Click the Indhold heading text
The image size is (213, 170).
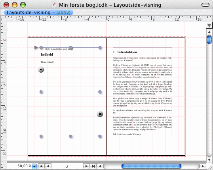[x=47, y=54]
